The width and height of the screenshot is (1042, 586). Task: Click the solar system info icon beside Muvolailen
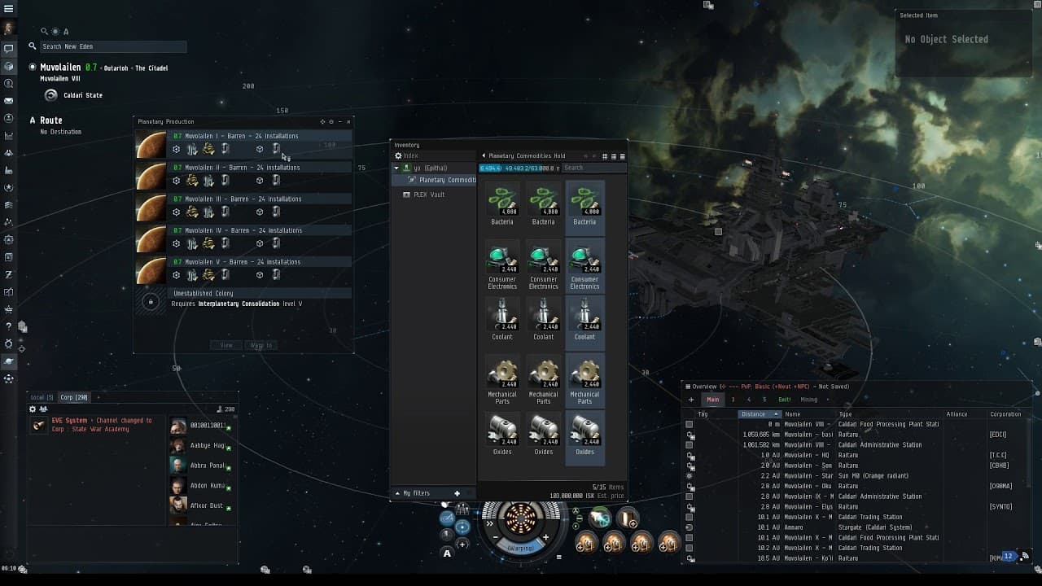[x=33, y=68]
